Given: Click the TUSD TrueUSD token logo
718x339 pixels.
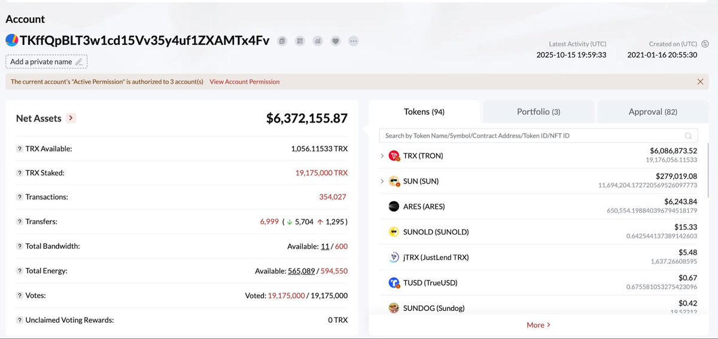Looking at the screenshot, I should point(394,282).
